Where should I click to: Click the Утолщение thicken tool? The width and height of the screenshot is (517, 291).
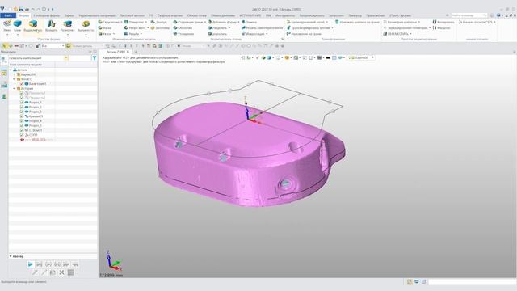coord(183,34)
